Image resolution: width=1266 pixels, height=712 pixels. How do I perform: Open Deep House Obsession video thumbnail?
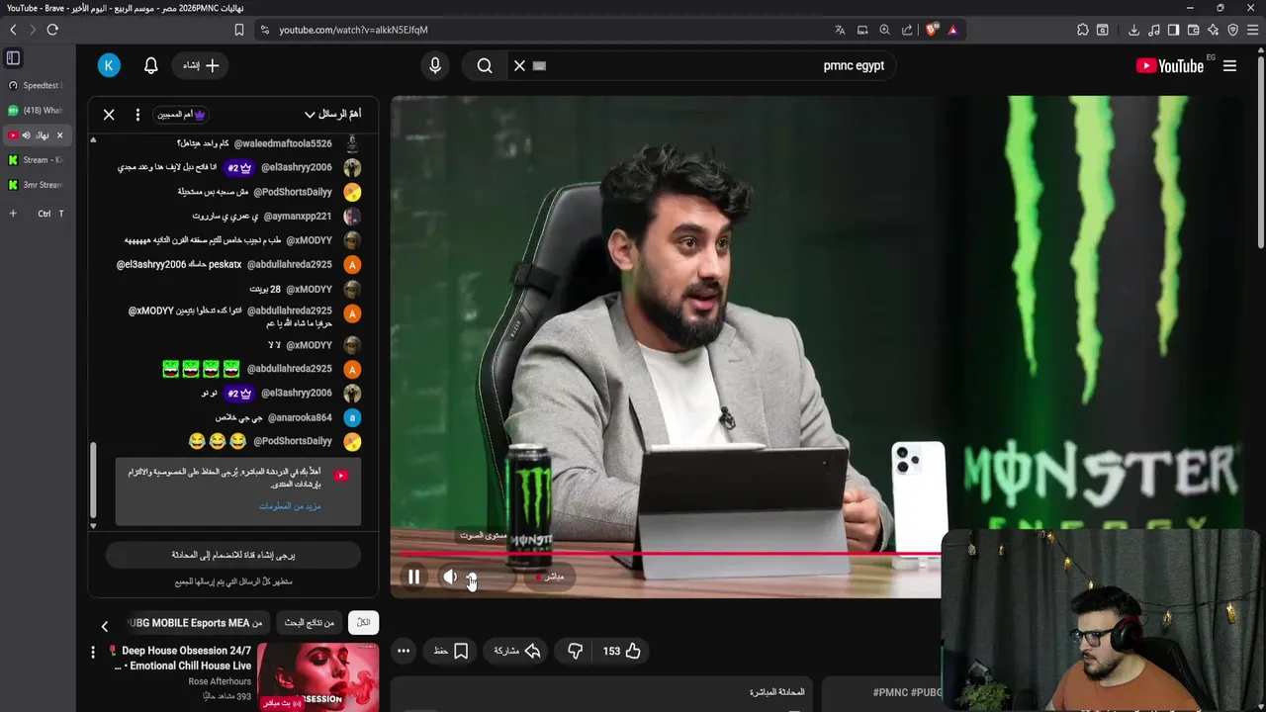pos(317,676)
